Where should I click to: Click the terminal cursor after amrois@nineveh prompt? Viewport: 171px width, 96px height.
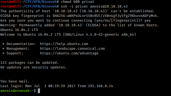coord(39,91)
